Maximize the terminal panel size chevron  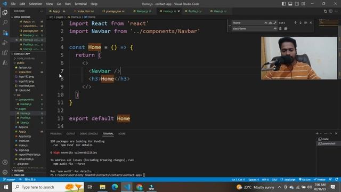click(x=331, y=133)
